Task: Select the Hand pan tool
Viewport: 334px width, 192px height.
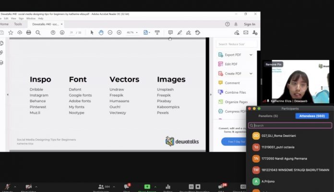Action: tap(101, 32)
